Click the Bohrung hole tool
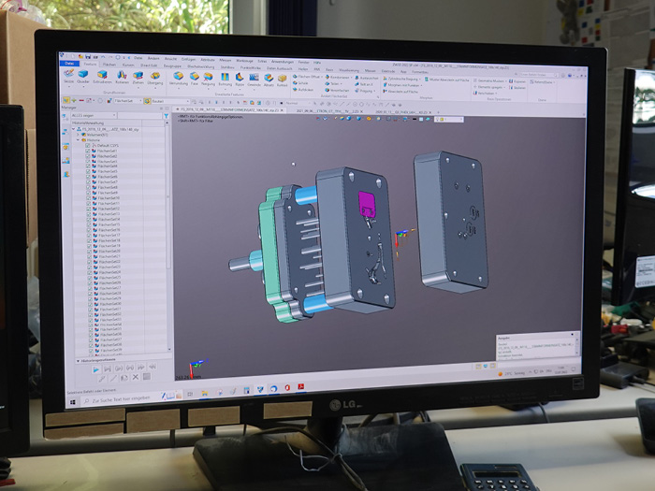655x491 pixels. click(226, 79)
